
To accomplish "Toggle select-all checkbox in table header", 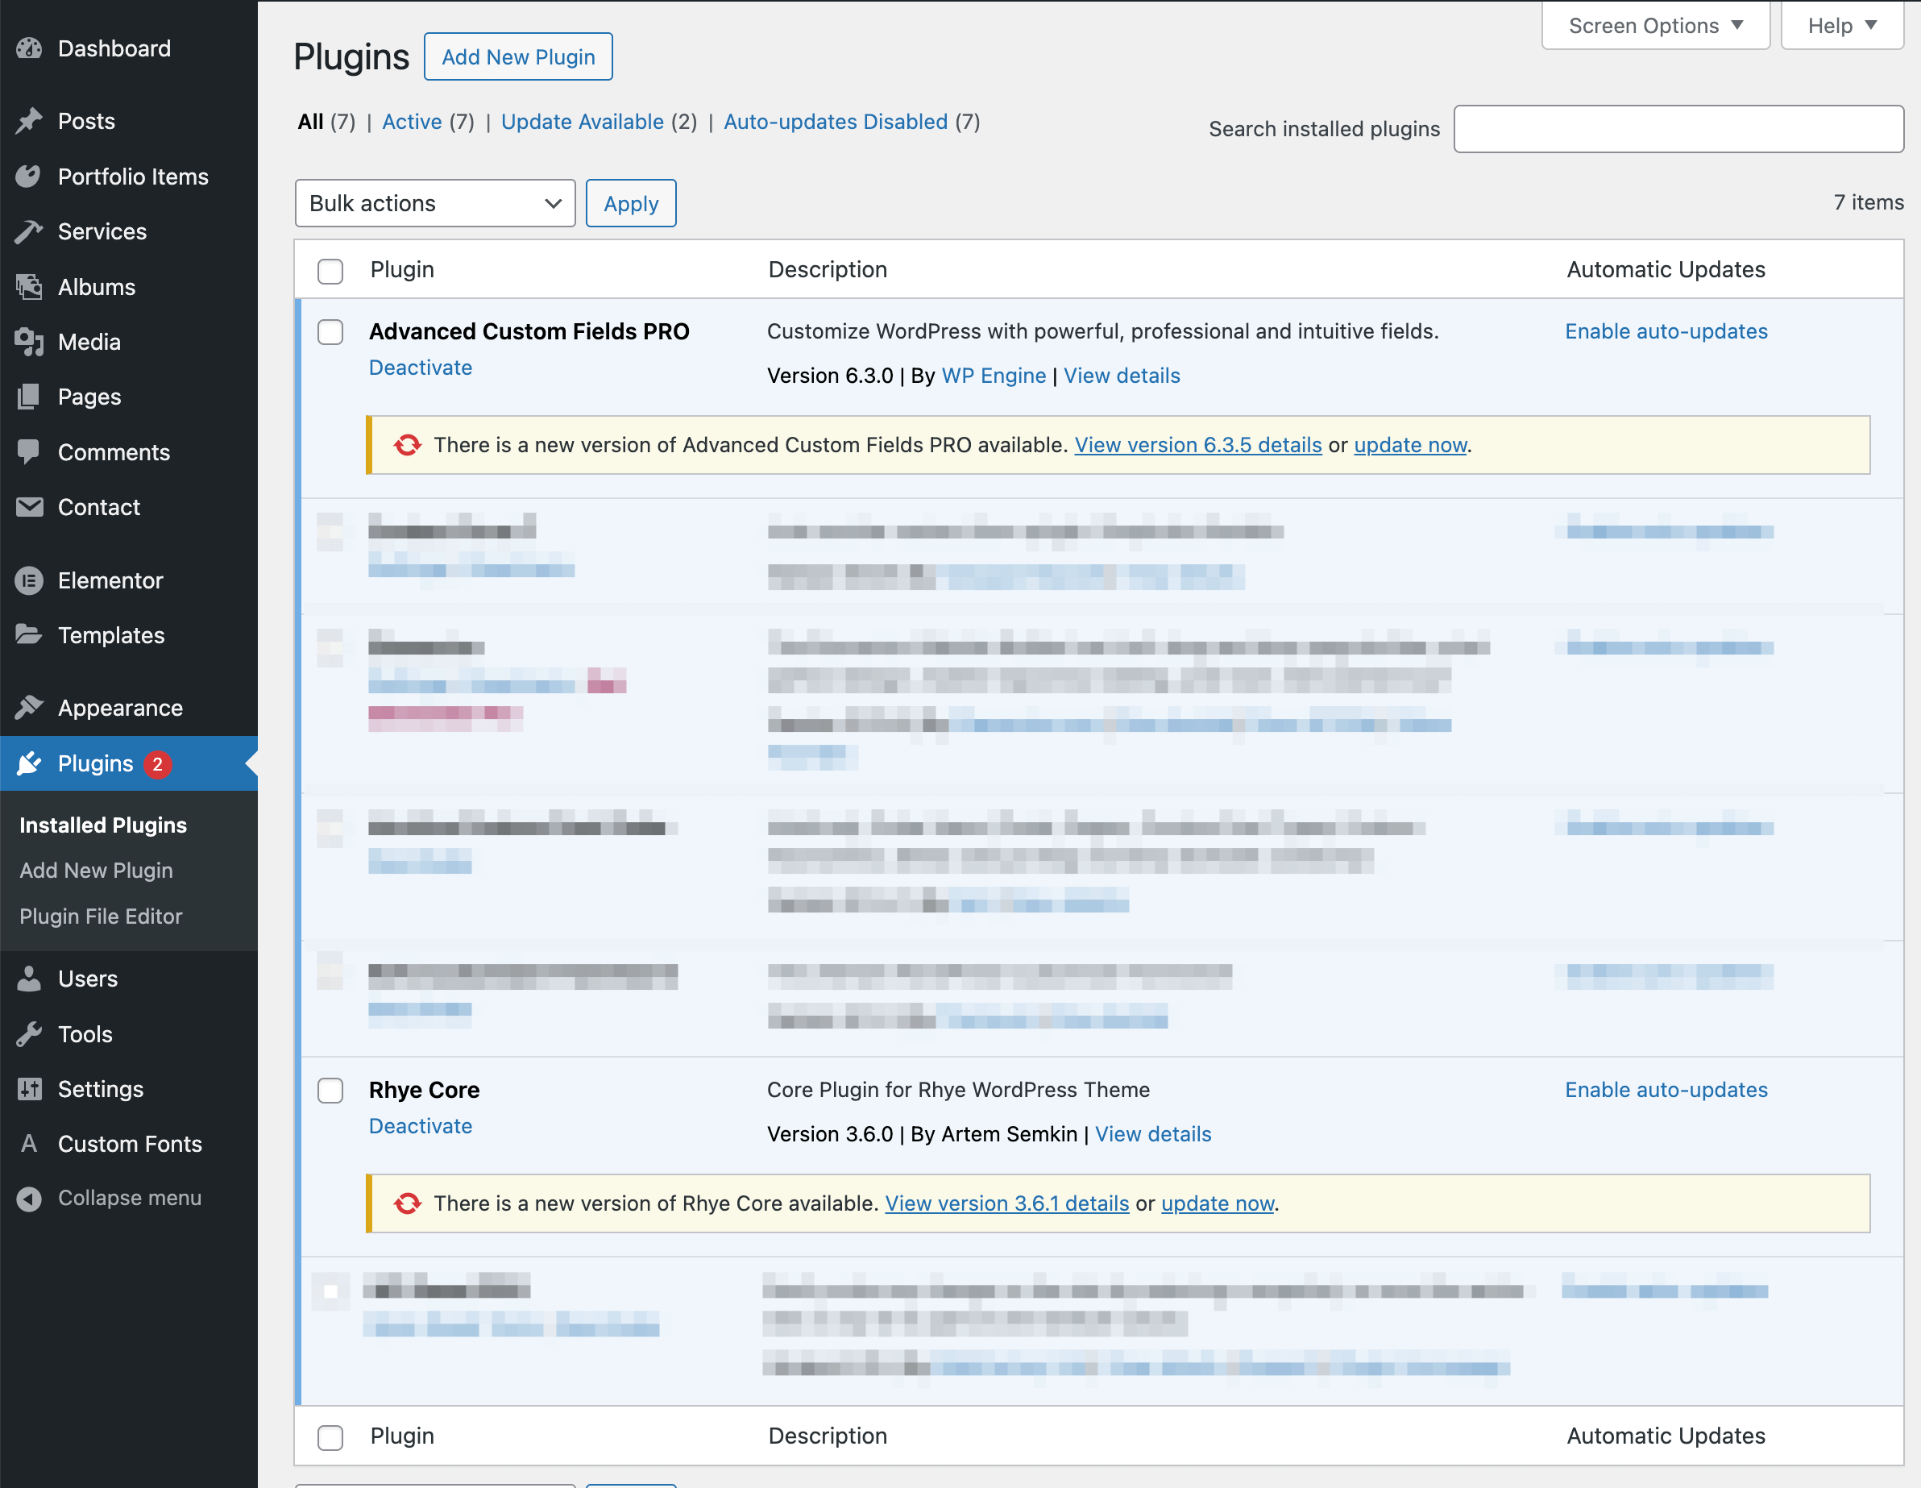I will [330, 271].
